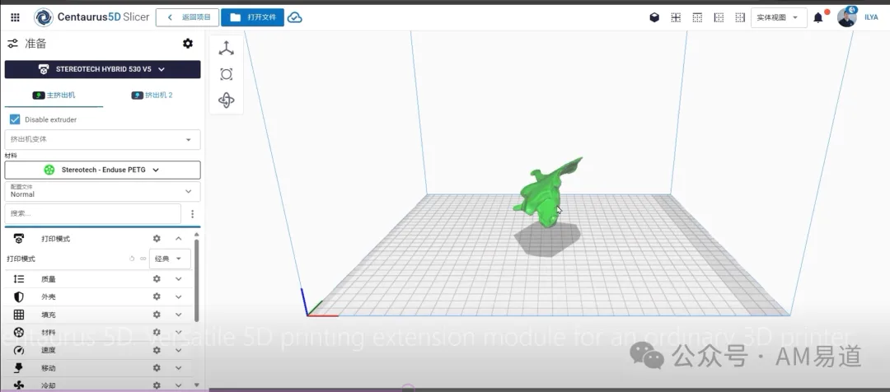
Task: Expand the 速度 section chevron
Action: 178,350
